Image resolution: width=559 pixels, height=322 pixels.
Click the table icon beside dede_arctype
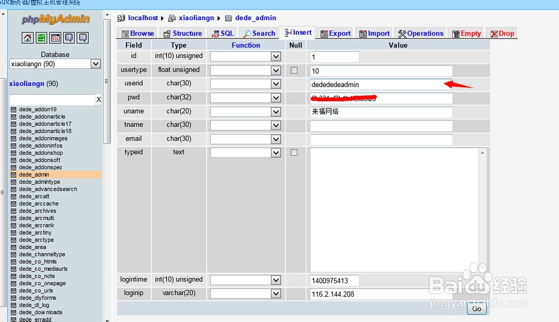click(x=13, y=240)
